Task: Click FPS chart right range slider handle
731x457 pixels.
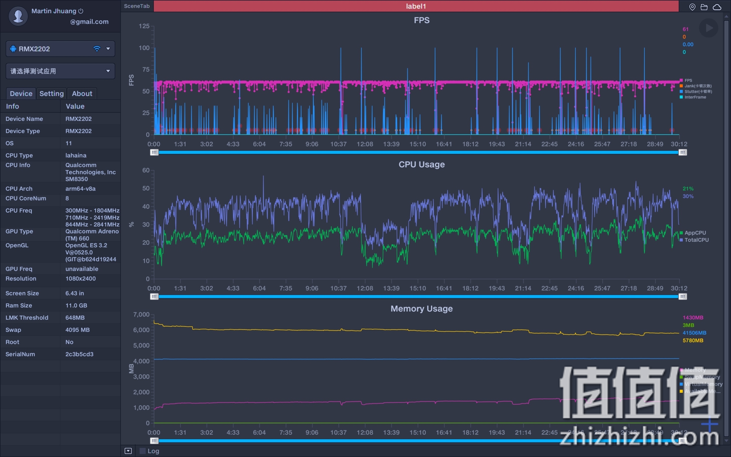Action: tap(683, 152)
